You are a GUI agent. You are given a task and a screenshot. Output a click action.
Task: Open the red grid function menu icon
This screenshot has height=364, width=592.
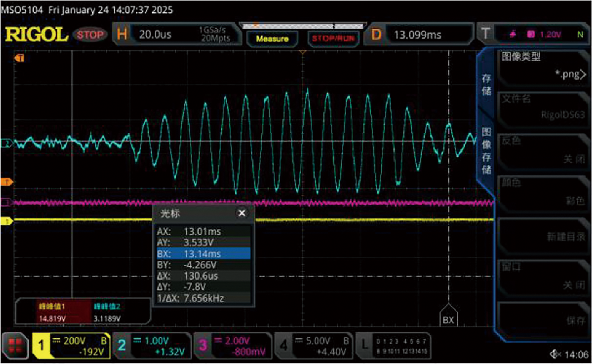(15, 345)
